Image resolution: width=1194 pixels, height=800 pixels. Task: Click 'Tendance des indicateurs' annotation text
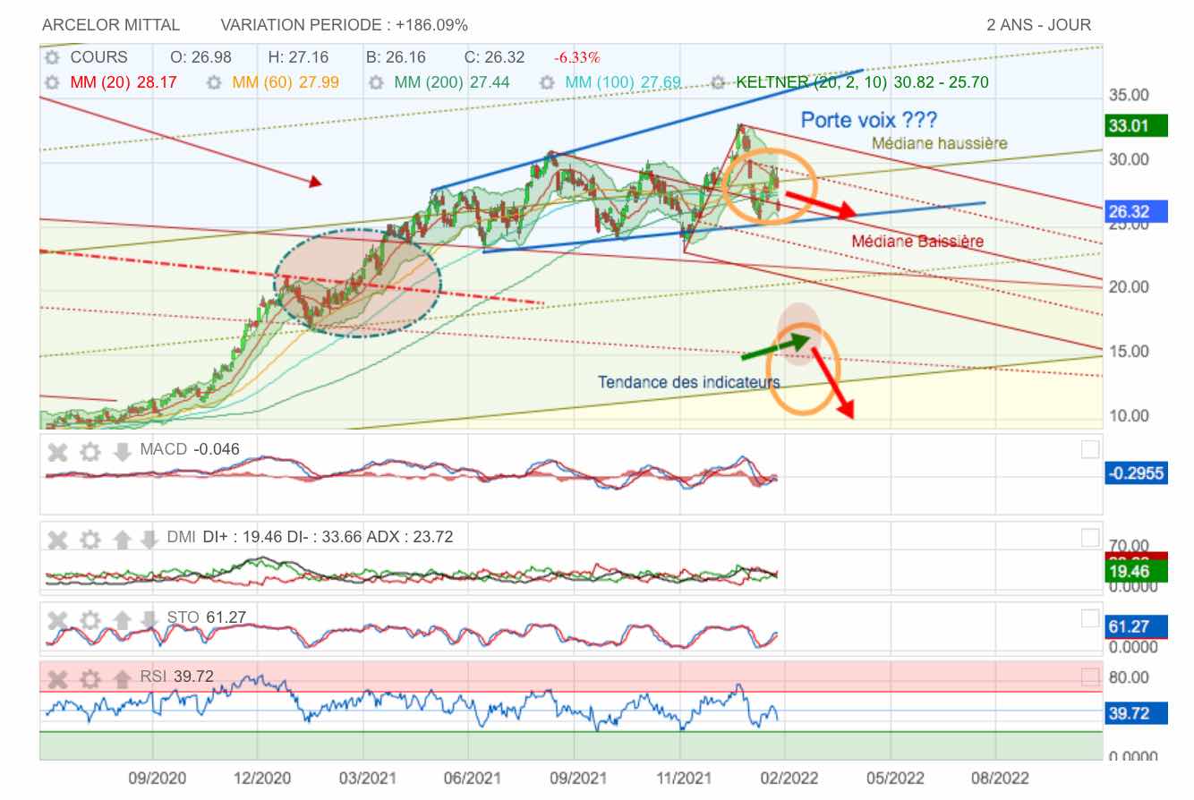(x=689, y=382)
